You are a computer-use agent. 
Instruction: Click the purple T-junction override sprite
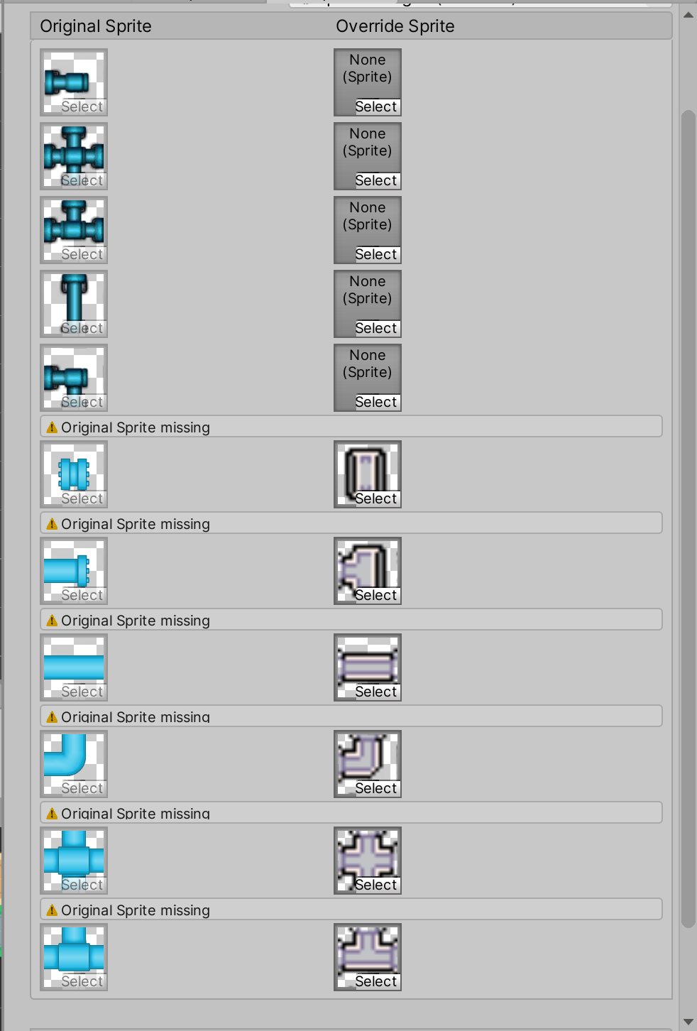pyautogui.click(x=367, y=951)
